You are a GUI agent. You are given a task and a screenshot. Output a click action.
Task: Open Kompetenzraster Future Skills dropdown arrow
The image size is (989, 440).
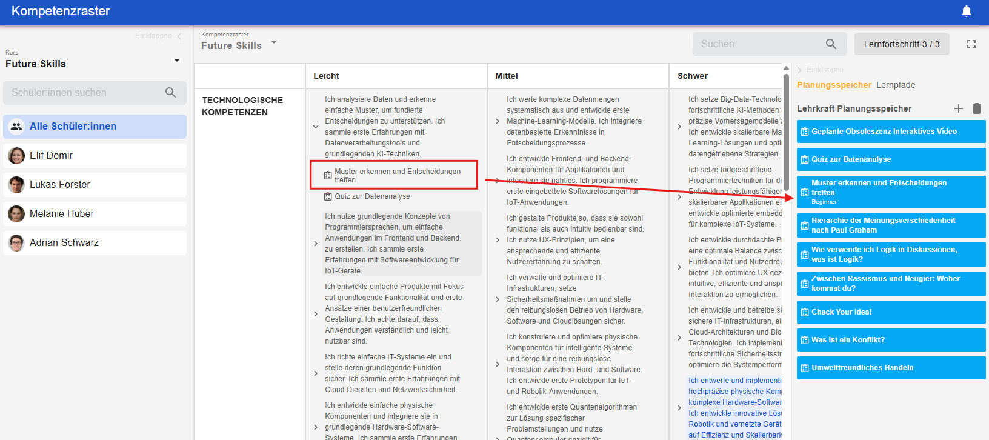point(274,42)
